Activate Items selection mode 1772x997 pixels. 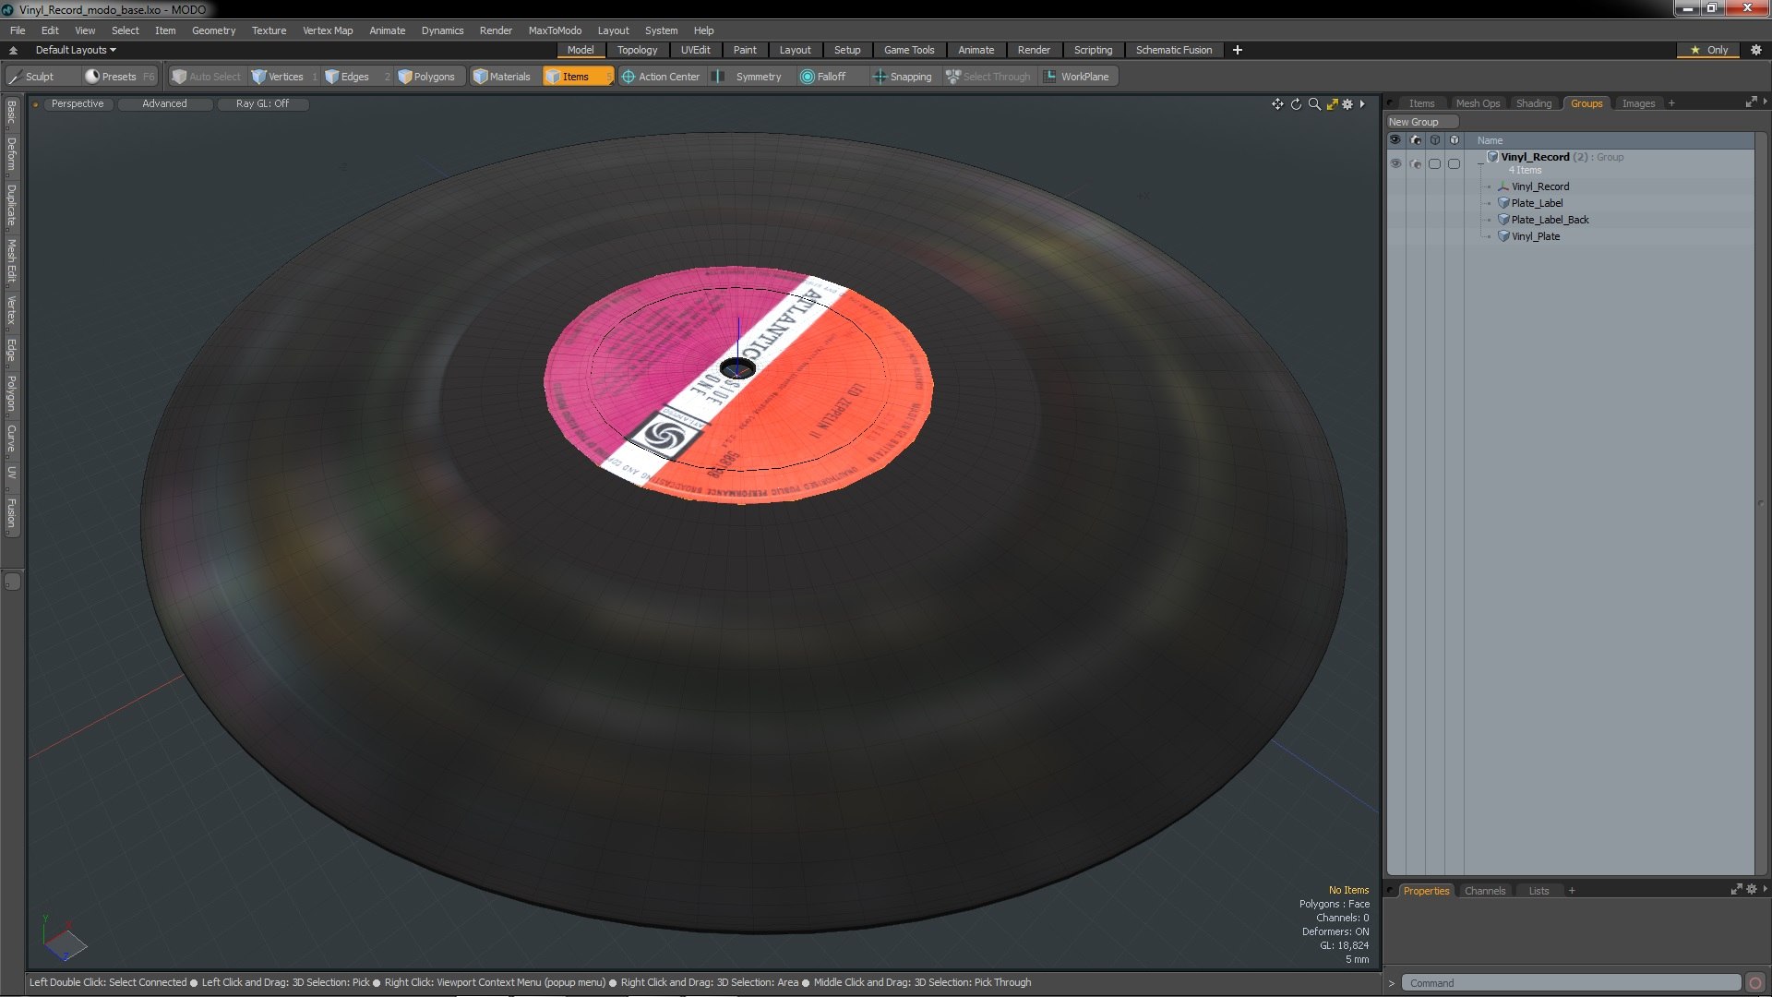point(577,77)
